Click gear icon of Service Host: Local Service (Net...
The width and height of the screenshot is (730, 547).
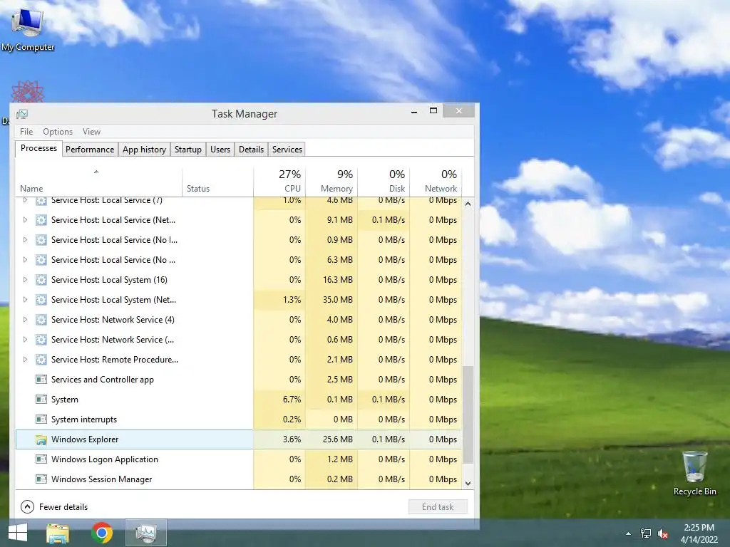click(41, 220)
